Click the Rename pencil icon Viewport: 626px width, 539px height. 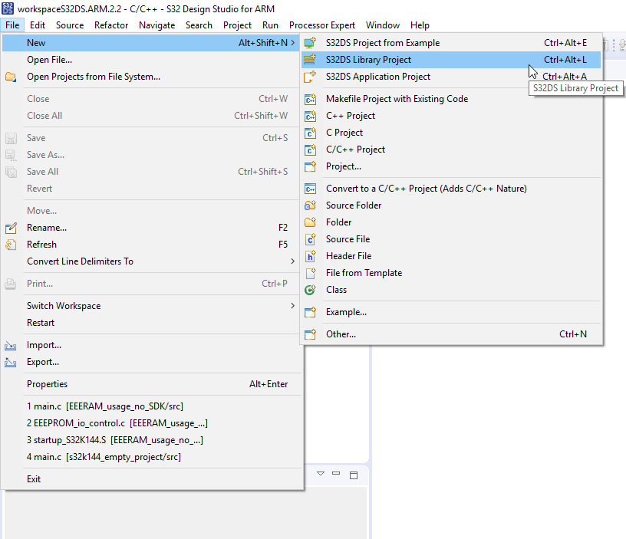tap(11, 228)
